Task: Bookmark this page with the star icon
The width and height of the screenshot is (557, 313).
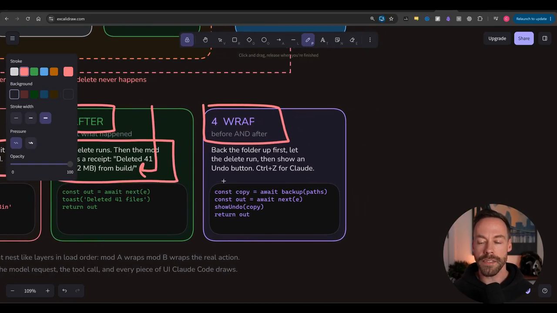Action: (x=391, y=19)
